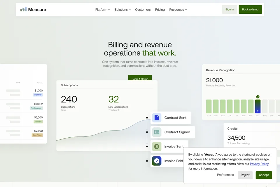The height and width of the screenshot is (187, 280).
Task: Click the NOV revenue bar
Action: [265, 106]
